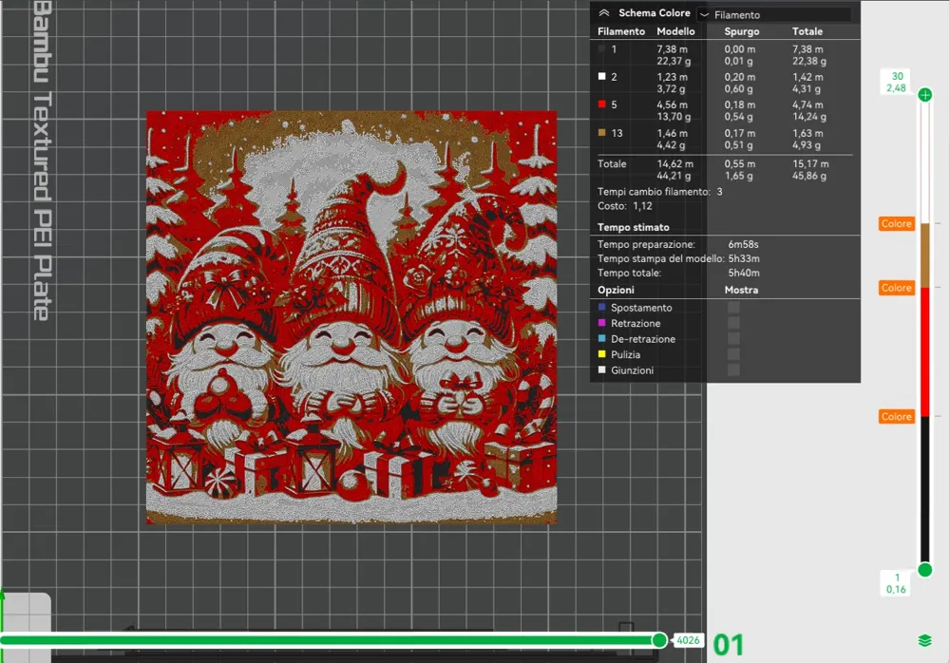950x663 pixels.
Task: Click the blue Spostamento color square
Action: pyautogui.click(x=601, y=307)
